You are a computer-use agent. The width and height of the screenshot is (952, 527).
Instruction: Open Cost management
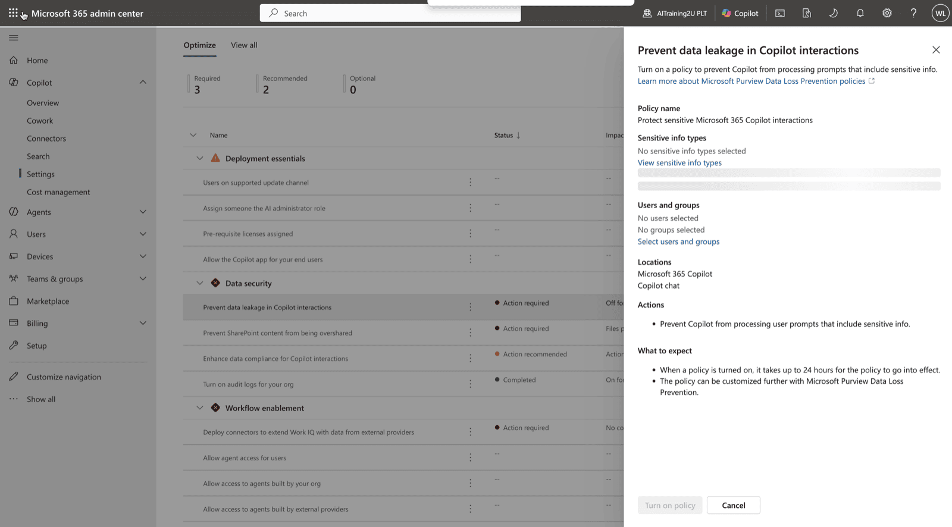58,192
